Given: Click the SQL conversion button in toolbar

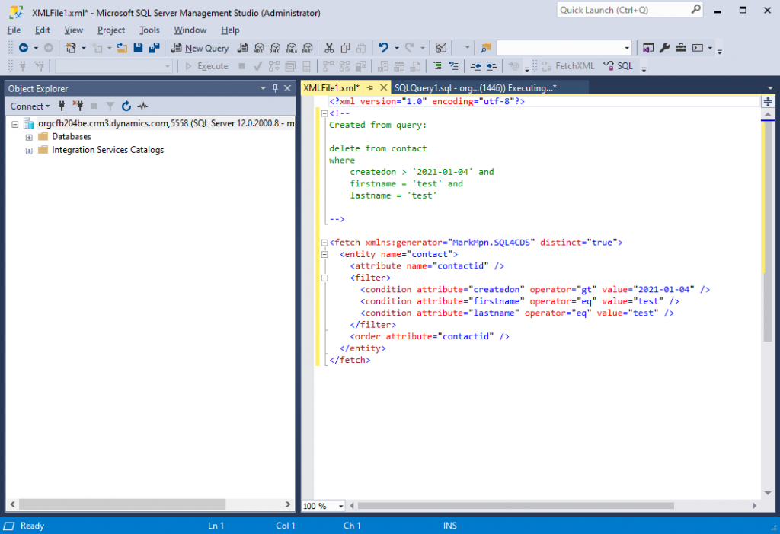Looking at the screenshot, I should (x=618, y=66).
